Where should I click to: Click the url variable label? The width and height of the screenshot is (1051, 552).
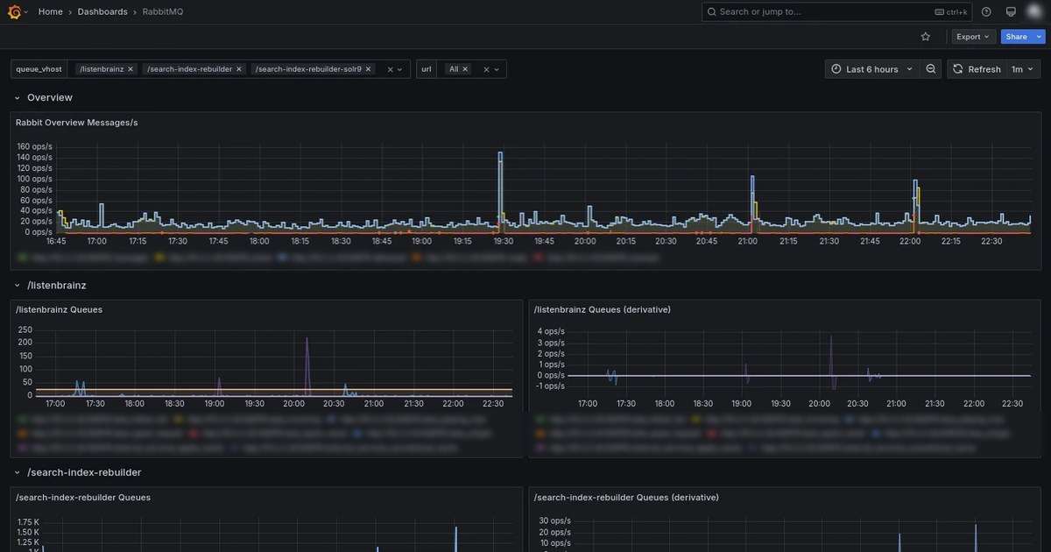(427, 69)
